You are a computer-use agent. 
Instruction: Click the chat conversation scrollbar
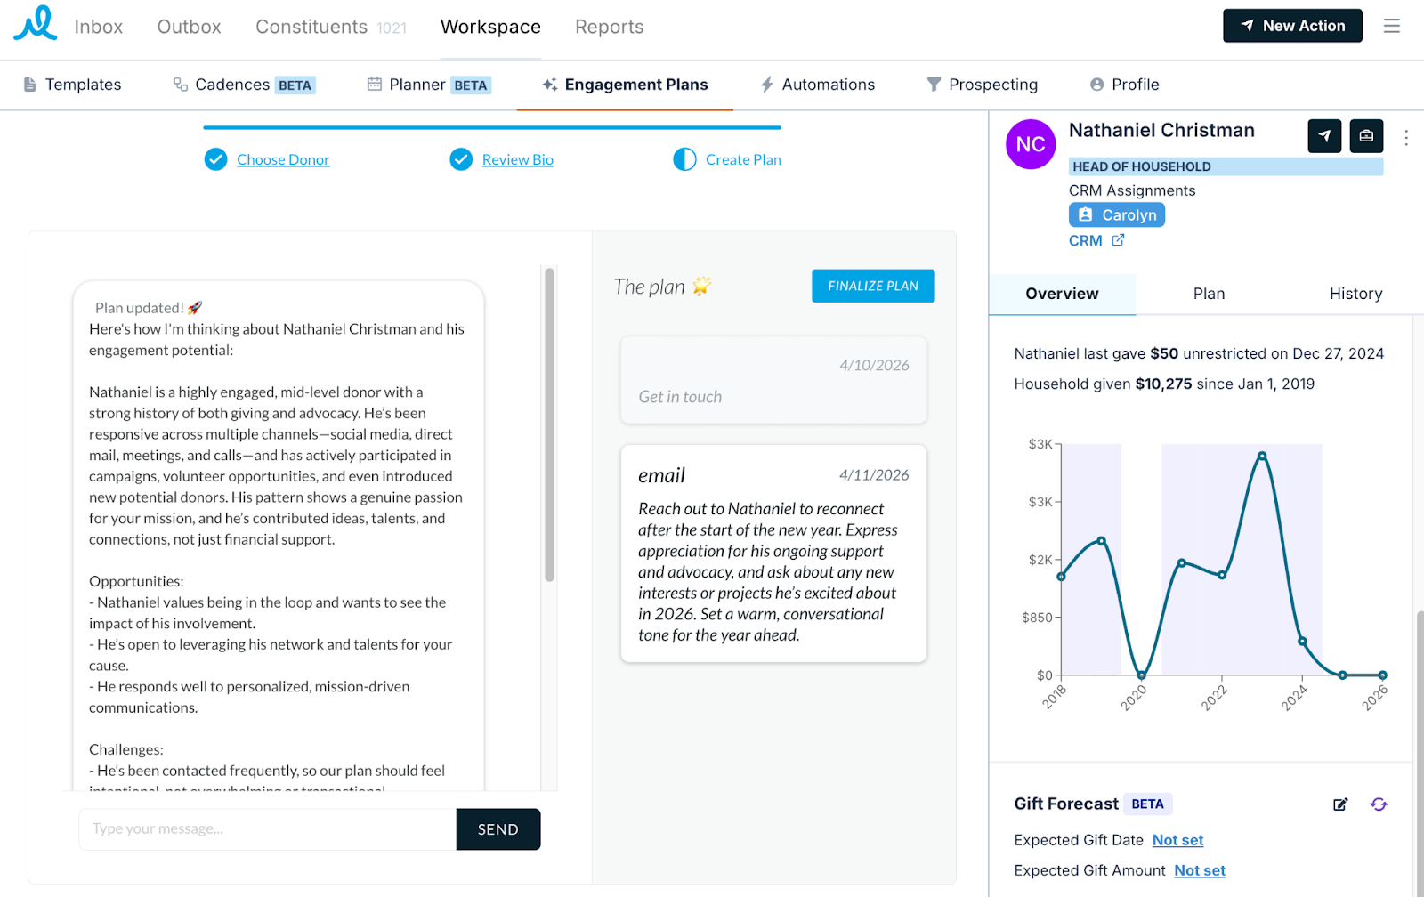[549, 425]
